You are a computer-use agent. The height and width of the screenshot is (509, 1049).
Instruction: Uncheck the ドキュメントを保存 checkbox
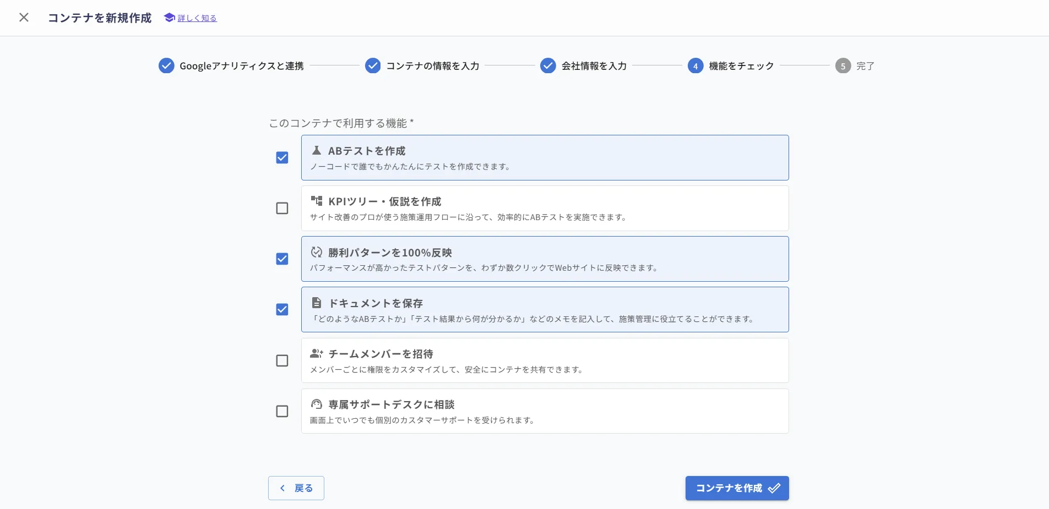282,310
